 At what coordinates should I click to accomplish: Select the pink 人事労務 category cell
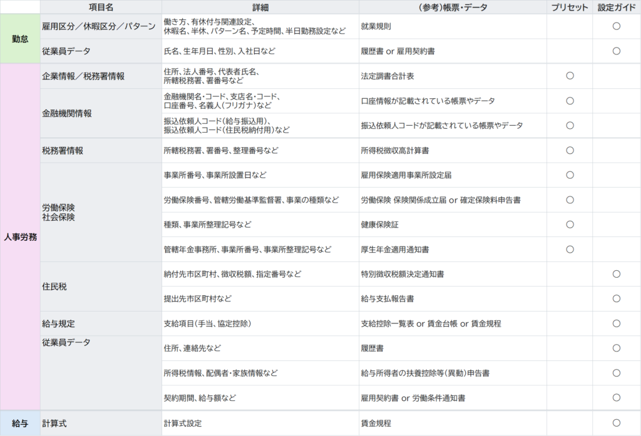pyautogui.click(x=20, y=237)
